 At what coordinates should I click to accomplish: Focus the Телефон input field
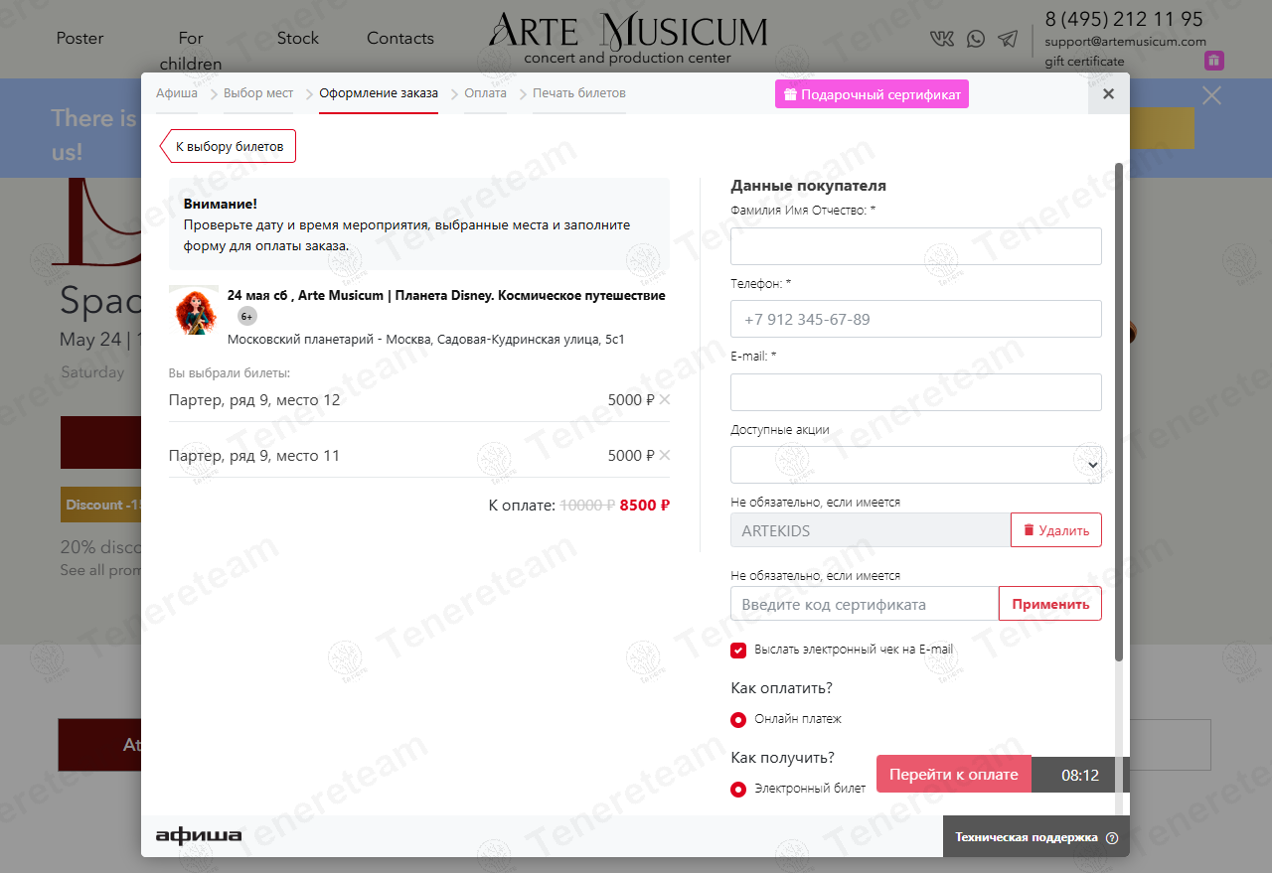pyautogui.click(x=916, y=319)
